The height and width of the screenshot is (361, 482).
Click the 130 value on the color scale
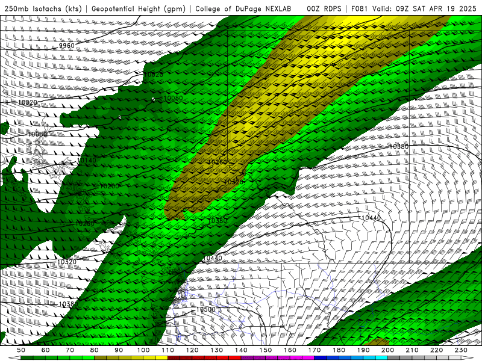217,350
